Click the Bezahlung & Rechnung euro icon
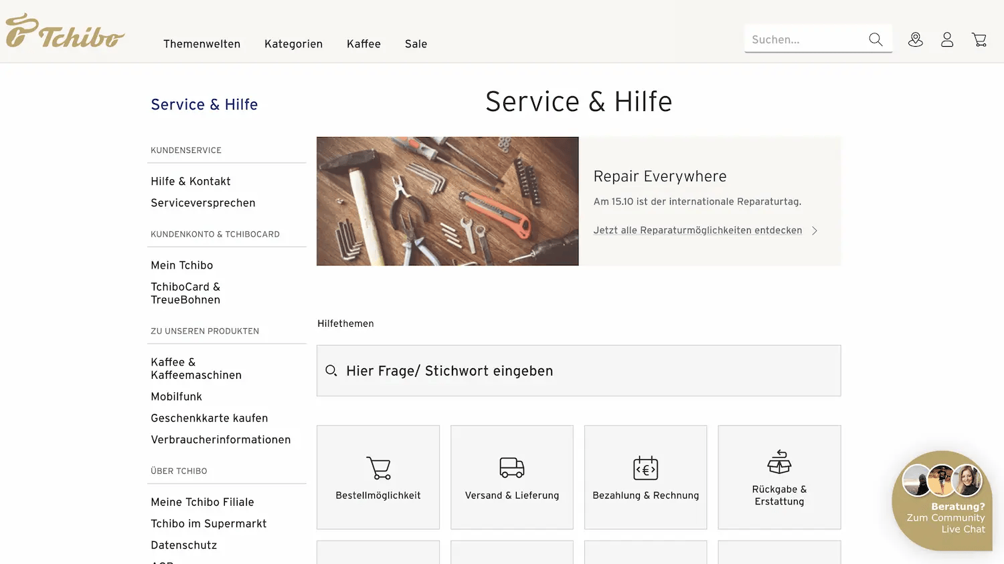The width and height of the screenshot is (1004, 564). 646,468
